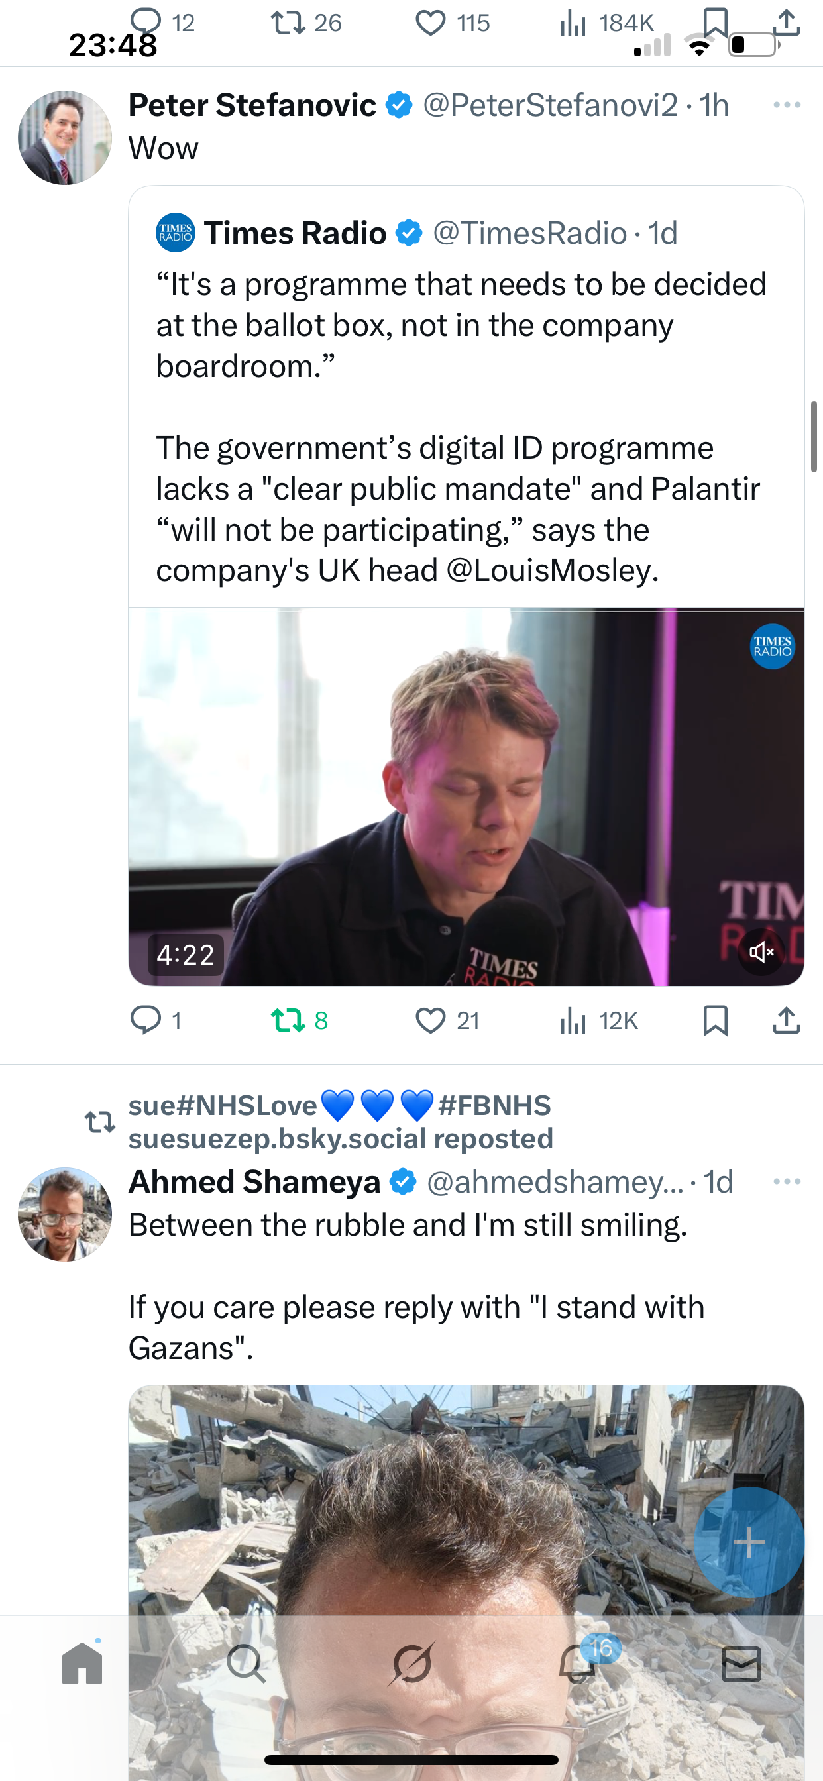Open the Messages inbox

click(741, 1664)
